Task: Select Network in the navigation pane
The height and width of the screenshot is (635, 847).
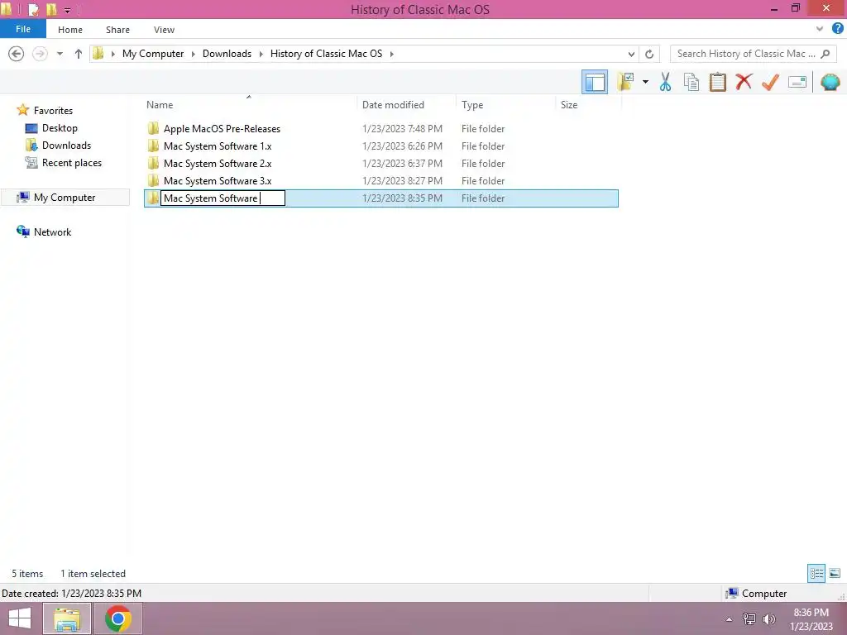Action: tap(52, 232)
